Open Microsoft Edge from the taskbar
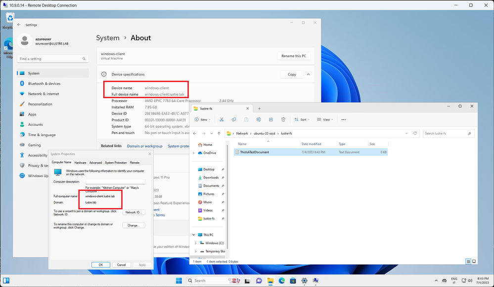494x287 pixels. tap(282, 281)
